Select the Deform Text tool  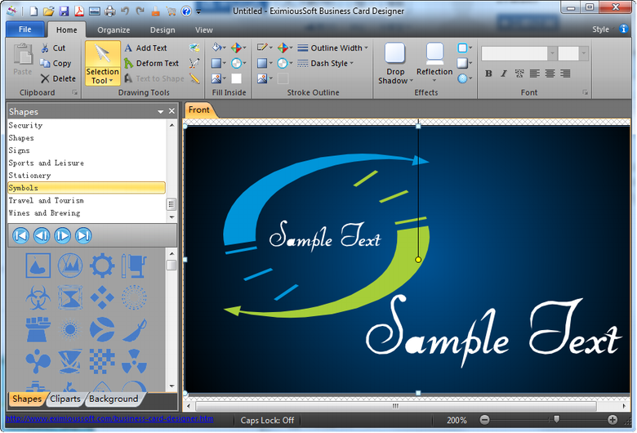151,63
